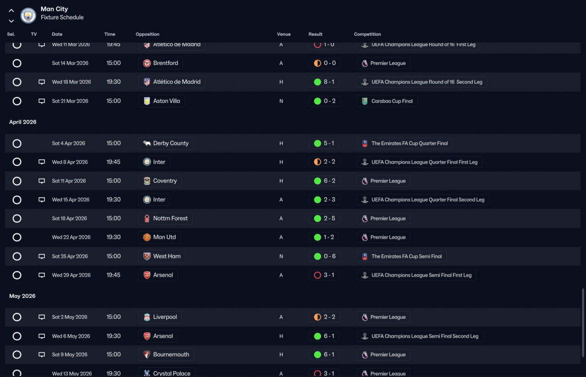Image resolution: width=586 pixels, height=377 pixels.
Task: Click the Man City club crest icon
Action: pos(28,16)
